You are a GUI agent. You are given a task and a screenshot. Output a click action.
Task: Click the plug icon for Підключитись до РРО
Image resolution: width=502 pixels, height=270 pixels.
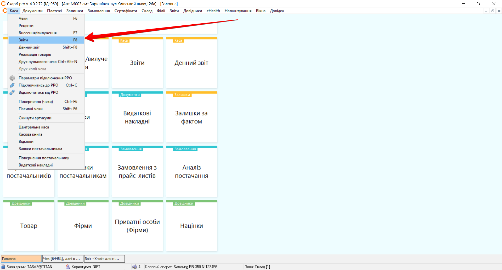pyautogui.click(x=12, y=85)
